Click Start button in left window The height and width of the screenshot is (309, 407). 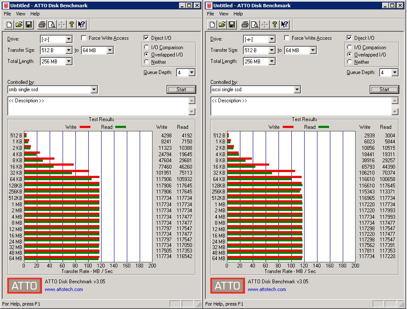(181, 89)
